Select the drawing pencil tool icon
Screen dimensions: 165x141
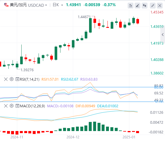[x=138, y=6]
